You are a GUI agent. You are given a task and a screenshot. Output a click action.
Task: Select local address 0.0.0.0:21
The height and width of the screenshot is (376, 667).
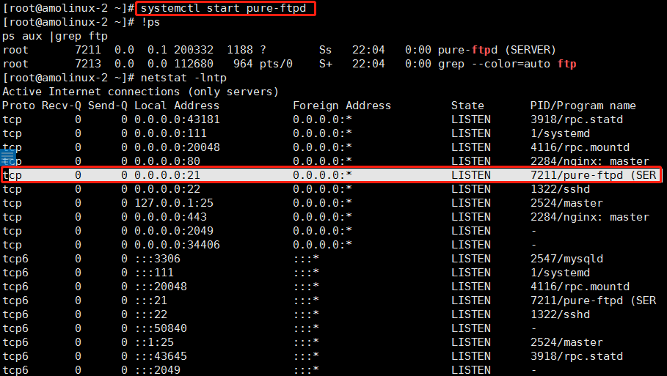(x=167, y=175)
